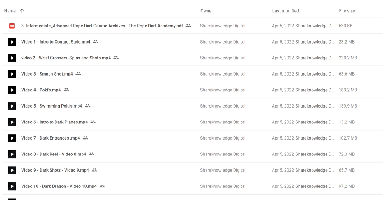The width and height of the screenshot is (383, 200).
Task: Click shared-people icon after the Rope Dart Academy.pdf name
Action: pyautogui.click(x=188, y=26)
